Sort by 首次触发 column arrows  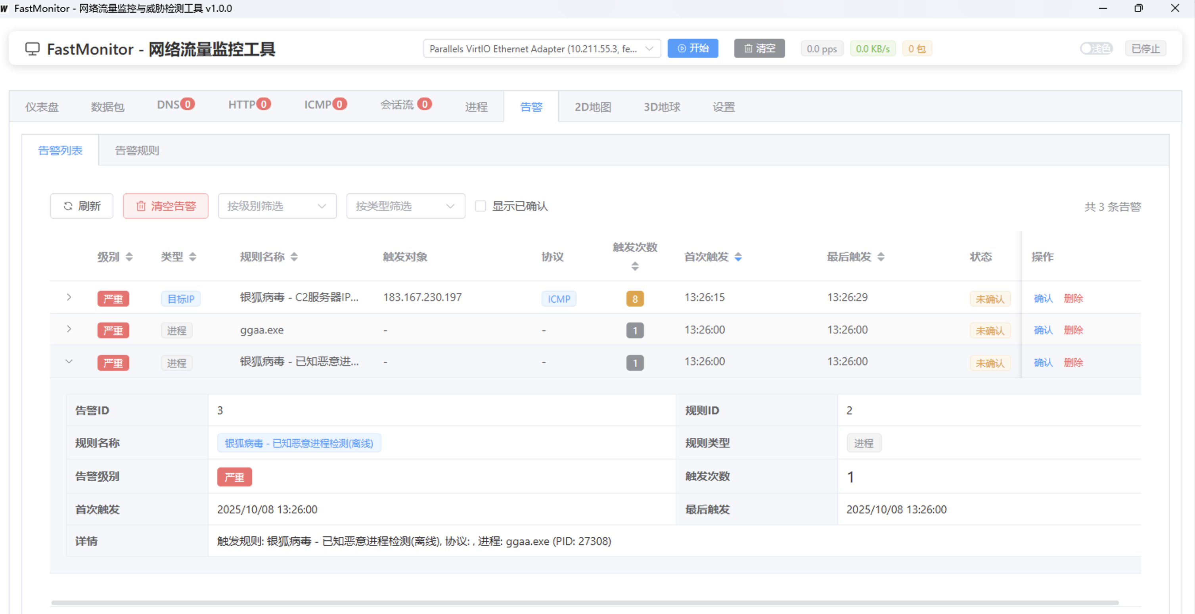(x=738, y=257)
